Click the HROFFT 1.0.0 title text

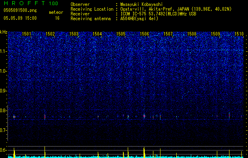[x=31, y=3]
